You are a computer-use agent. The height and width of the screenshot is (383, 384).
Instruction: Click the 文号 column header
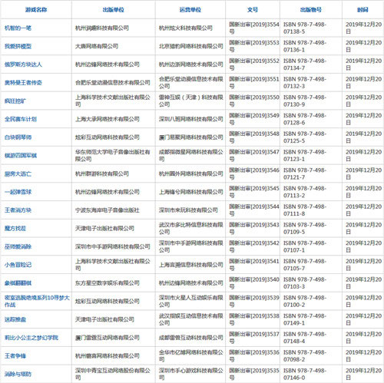tap(253, 10)
